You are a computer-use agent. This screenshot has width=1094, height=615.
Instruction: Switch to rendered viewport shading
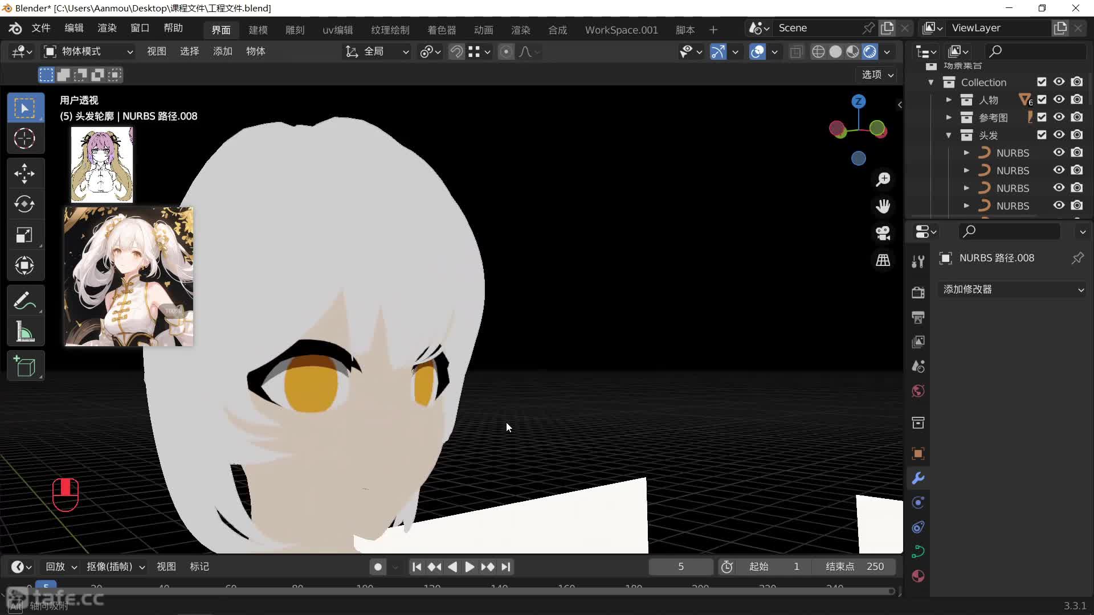[x=870, y=52]
